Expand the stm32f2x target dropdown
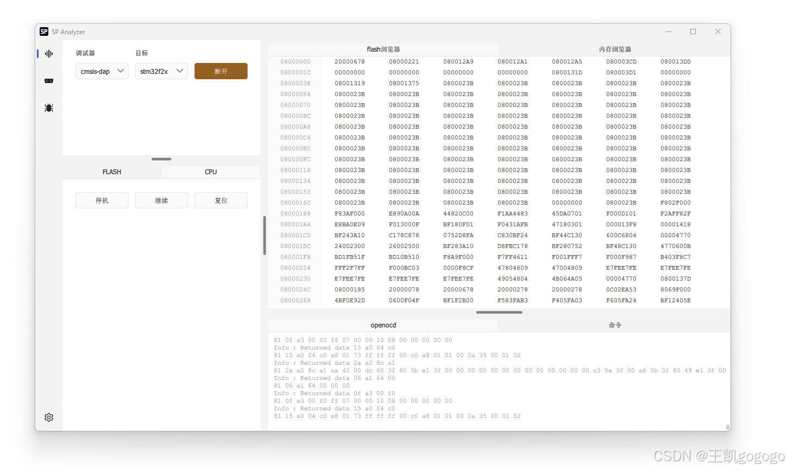The image size is (787, 470). [x=161, y=71]
